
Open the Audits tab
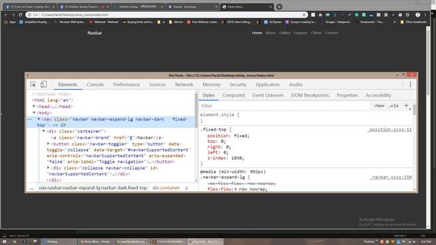[x=296, y=84]
